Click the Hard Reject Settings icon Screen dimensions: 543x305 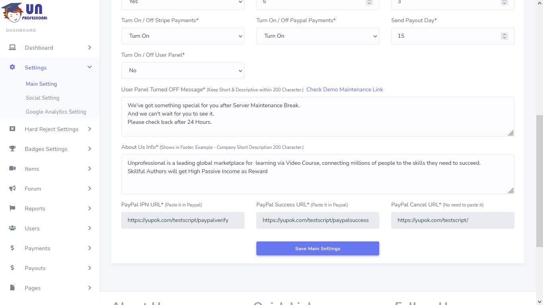[x=12, y=129]
